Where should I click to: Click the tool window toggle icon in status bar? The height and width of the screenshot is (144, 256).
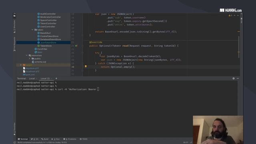[15, 142]
